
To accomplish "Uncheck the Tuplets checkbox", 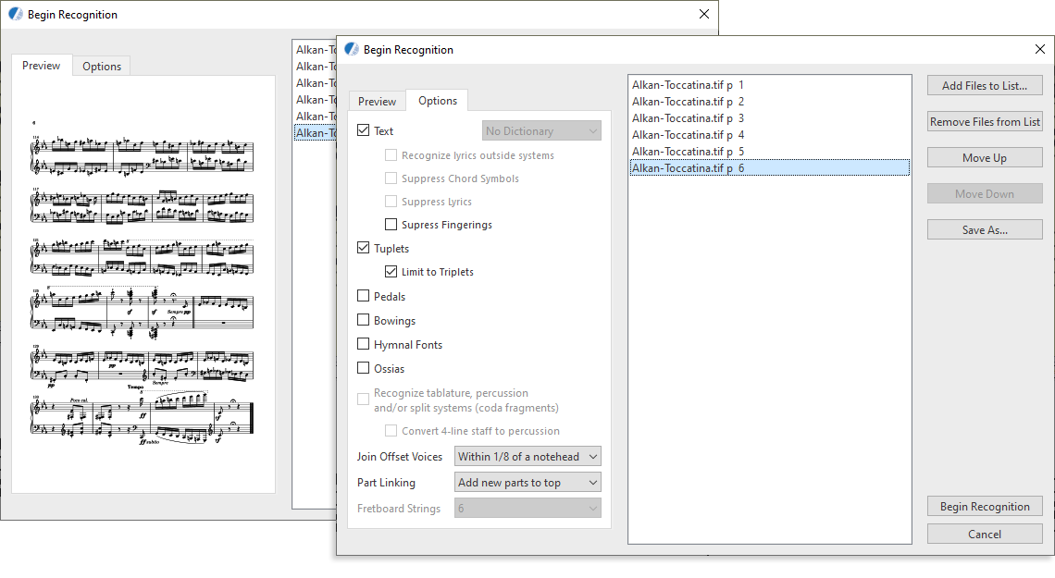I will point(364,248).
